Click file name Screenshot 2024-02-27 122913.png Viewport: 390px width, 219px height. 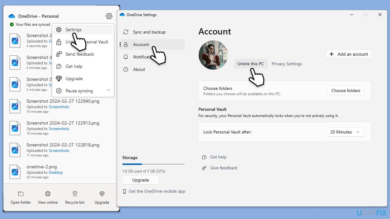pos(63,123)
